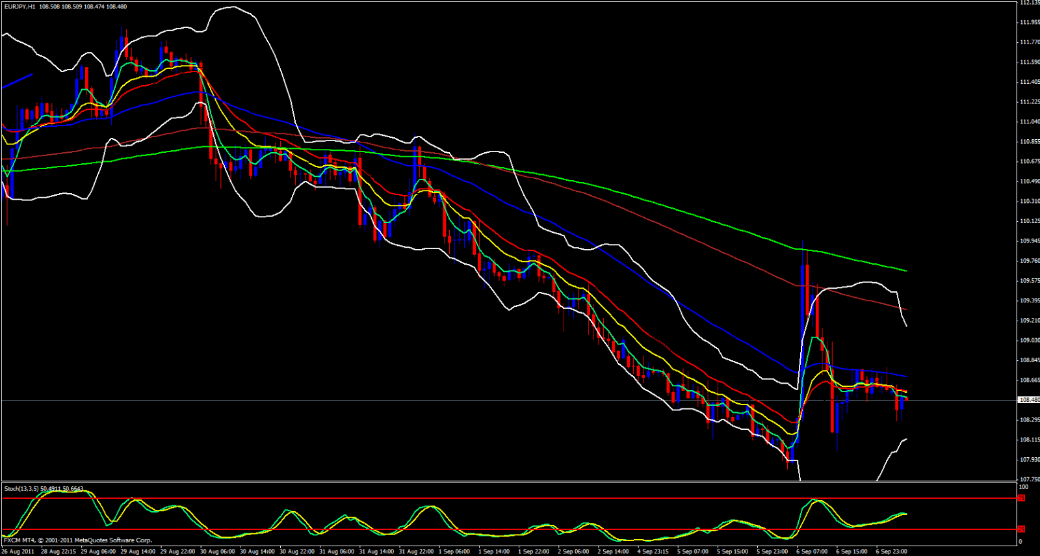1040x556 pixels.
Task: Click the 2 Sep 14:00 time label
Action: coord(613,551)
